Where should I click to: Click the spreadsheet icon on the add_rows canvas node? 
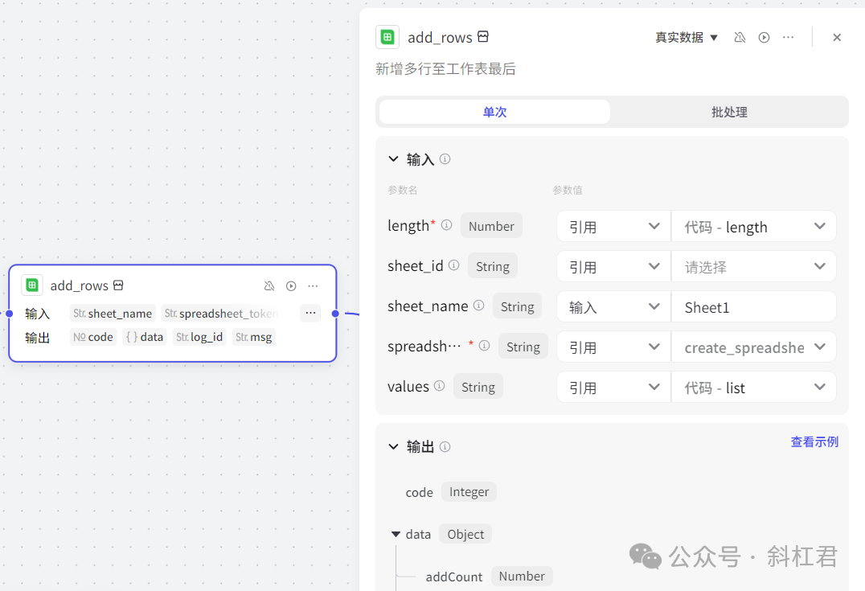pyautogui.click(x=32, y=285)
